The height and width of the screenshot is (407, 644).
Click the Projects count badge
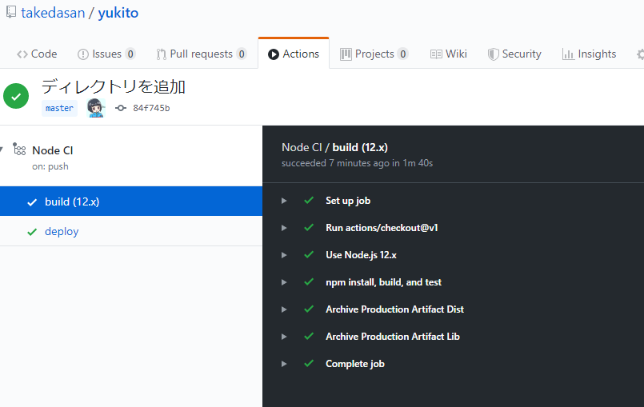(x=403, y=54)
